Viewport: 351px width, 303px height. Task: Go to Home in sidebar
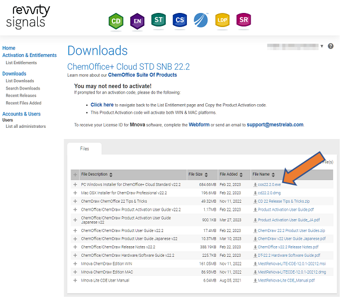point(8,48)
